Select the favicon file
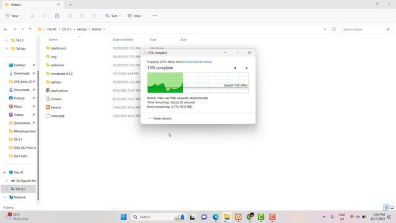This screenshot has width=396, height=223. click(x=56, y=107)
